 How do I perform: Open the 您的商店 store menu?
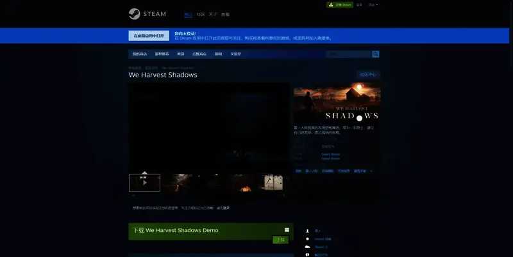tap(139, 54)
